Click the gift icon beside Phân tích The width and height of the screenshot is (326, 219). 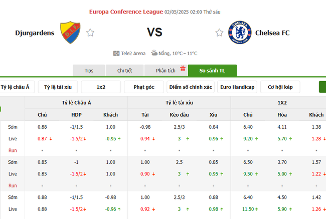click(x=183, y=68)
